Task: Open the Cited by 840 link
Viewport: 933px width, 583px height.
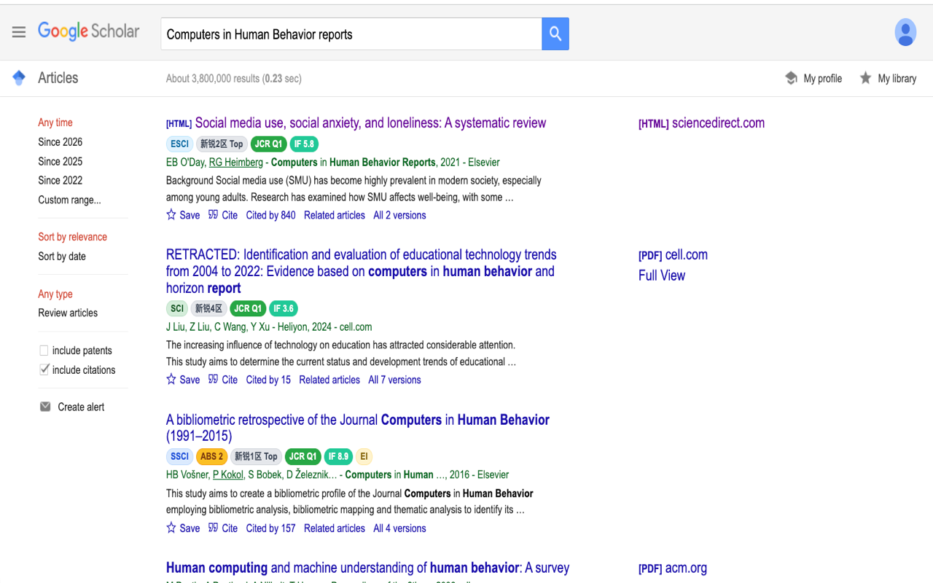Action: pos(271,215)
